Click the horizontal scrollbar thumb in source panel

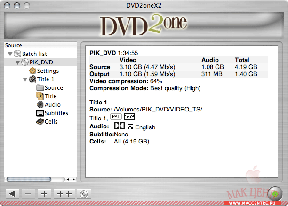29,179
